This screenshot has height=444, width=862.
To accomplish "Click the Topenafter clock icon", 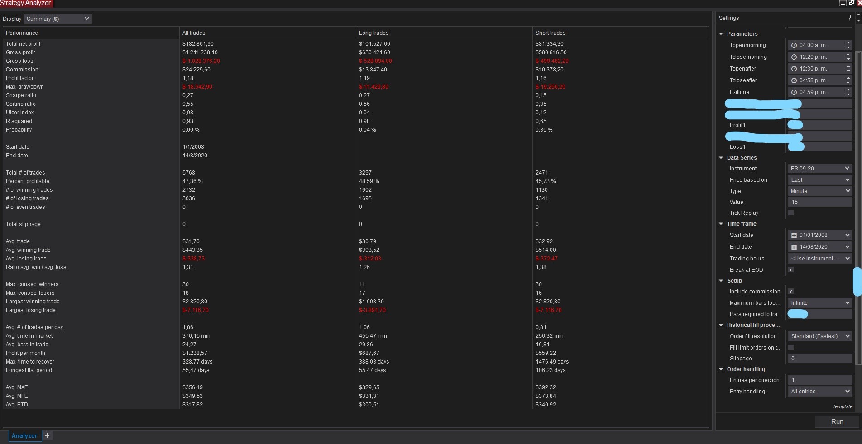I will (794, 69).
